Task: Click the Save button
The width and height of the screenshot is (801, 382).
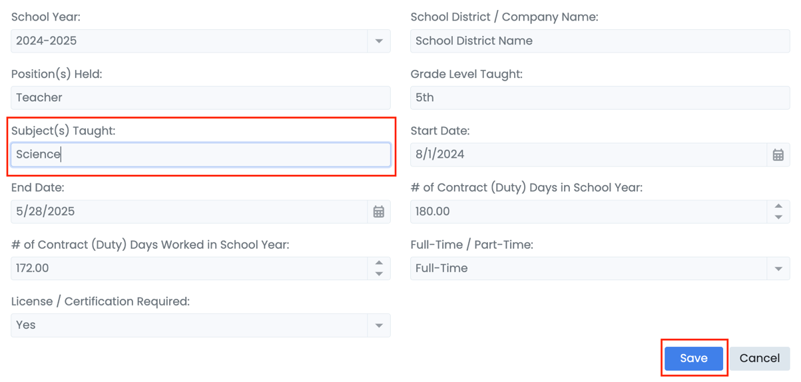Action: tap(693, 358)
